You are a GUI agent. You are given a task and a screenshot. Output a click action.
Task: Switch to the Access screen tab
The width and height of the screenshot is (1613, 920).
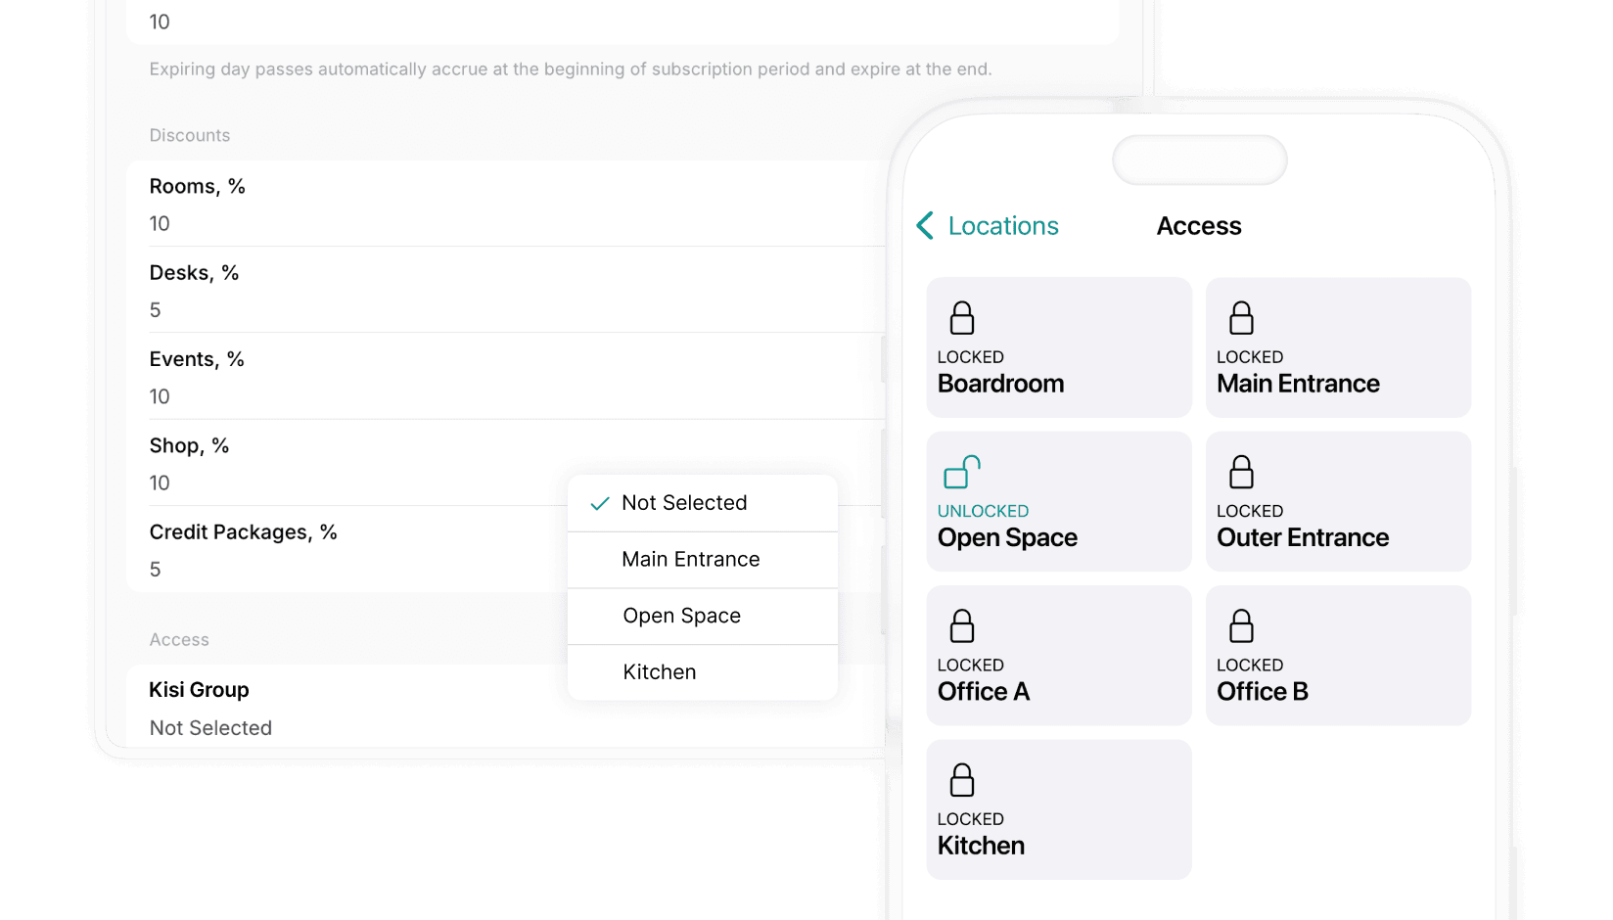point(1198,225)
